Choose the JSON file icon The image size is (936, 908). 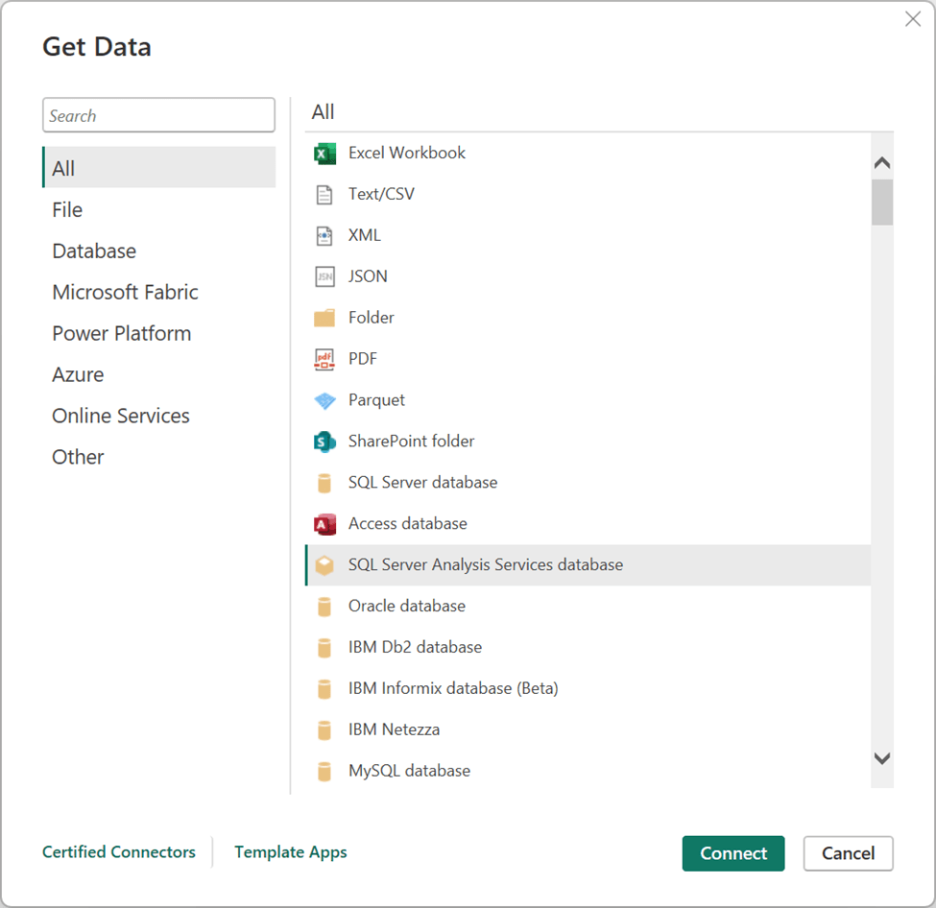pyautogui.click(x=324, y=276)
